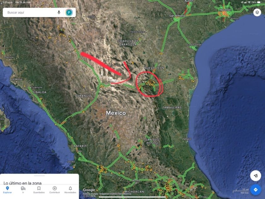Tap the microphone voice search icon
Viewport: 265px width, 199px height.
pyautogui.click(x=59, y=12)
